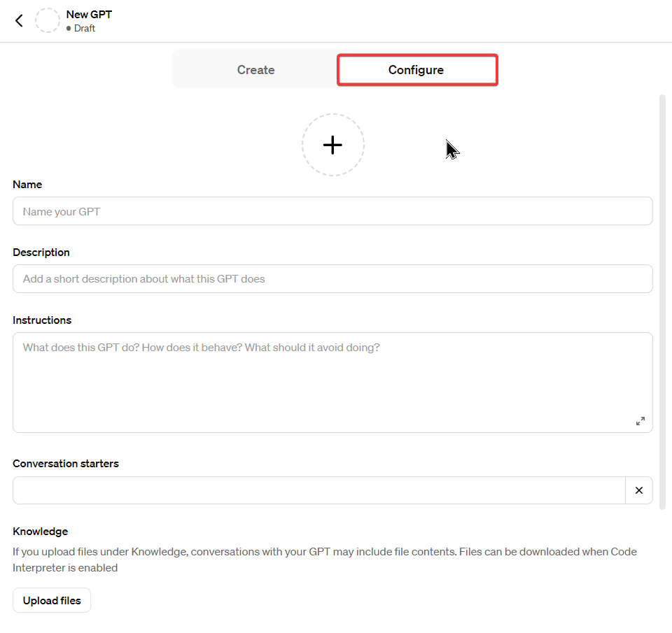Switch to the Create tab
Screen dimensions: 672x633
255,70
